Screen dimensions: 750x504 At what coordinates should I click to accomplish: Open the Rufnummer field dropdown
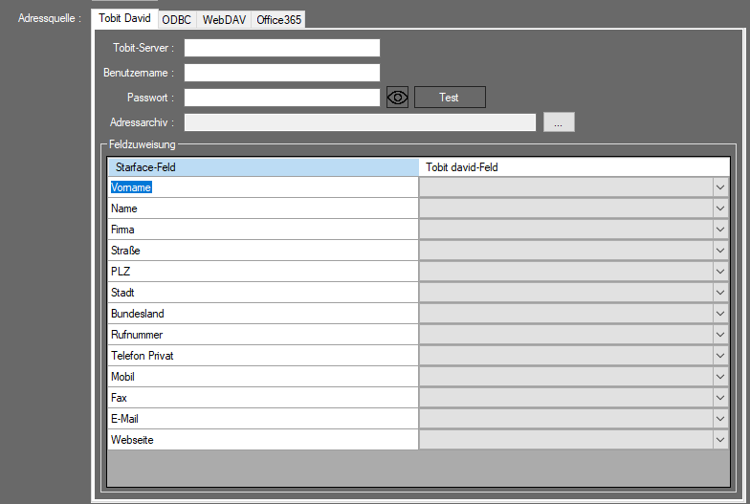(720, 335)
